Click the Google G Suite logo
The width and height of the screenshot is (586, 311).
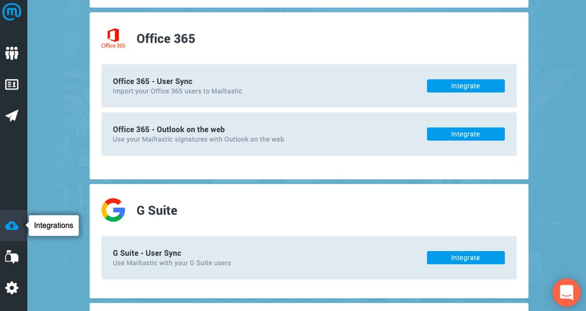click(113, 210)
